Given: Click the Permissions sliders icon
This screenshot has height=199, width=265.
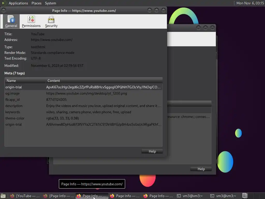Looking at the screenshot, I should (x=31, y=19).
